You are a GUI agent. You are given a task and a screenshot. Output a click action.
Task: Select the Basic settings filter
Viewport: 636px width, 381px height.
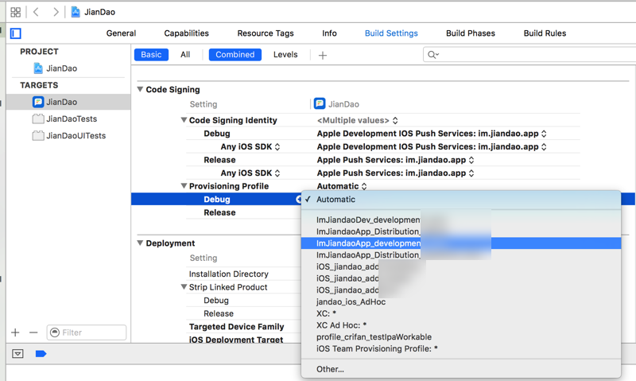click(x=151, y=55)
